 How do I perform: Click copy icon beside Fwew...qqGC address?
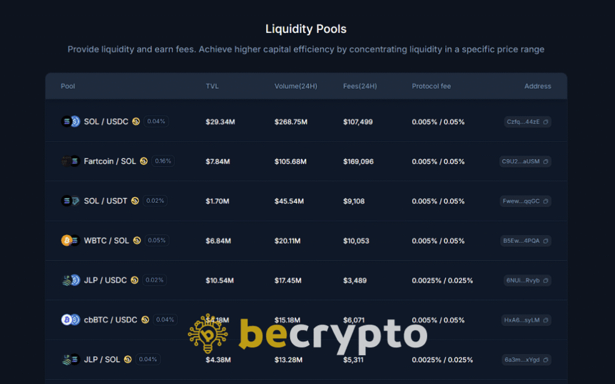(545, 201)
